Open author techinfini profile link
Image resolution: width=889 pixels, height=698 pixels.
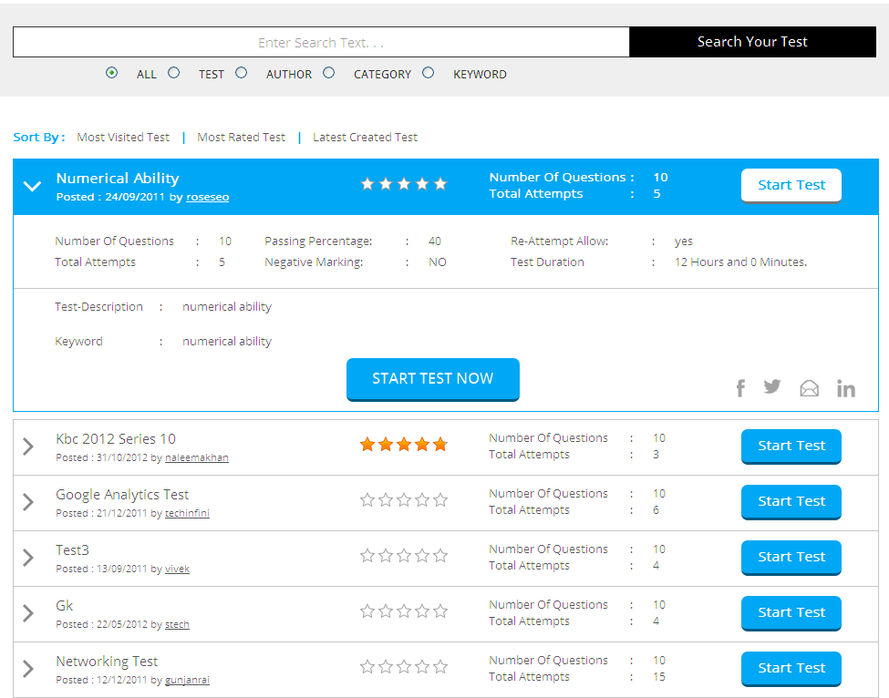(x=187, y=513)
